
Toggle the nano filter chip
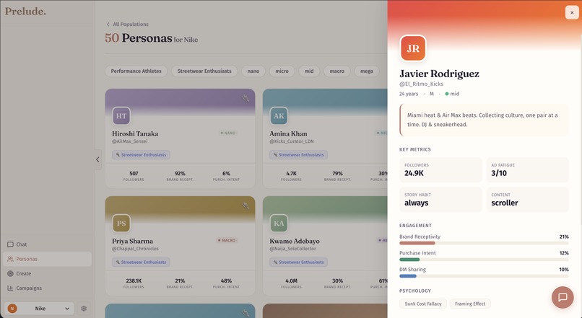coord(253,71)
